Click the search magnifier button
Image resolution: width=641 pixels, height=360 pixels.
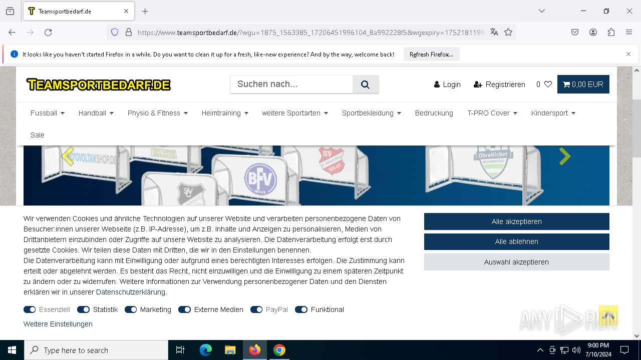[x=366, y=84]
